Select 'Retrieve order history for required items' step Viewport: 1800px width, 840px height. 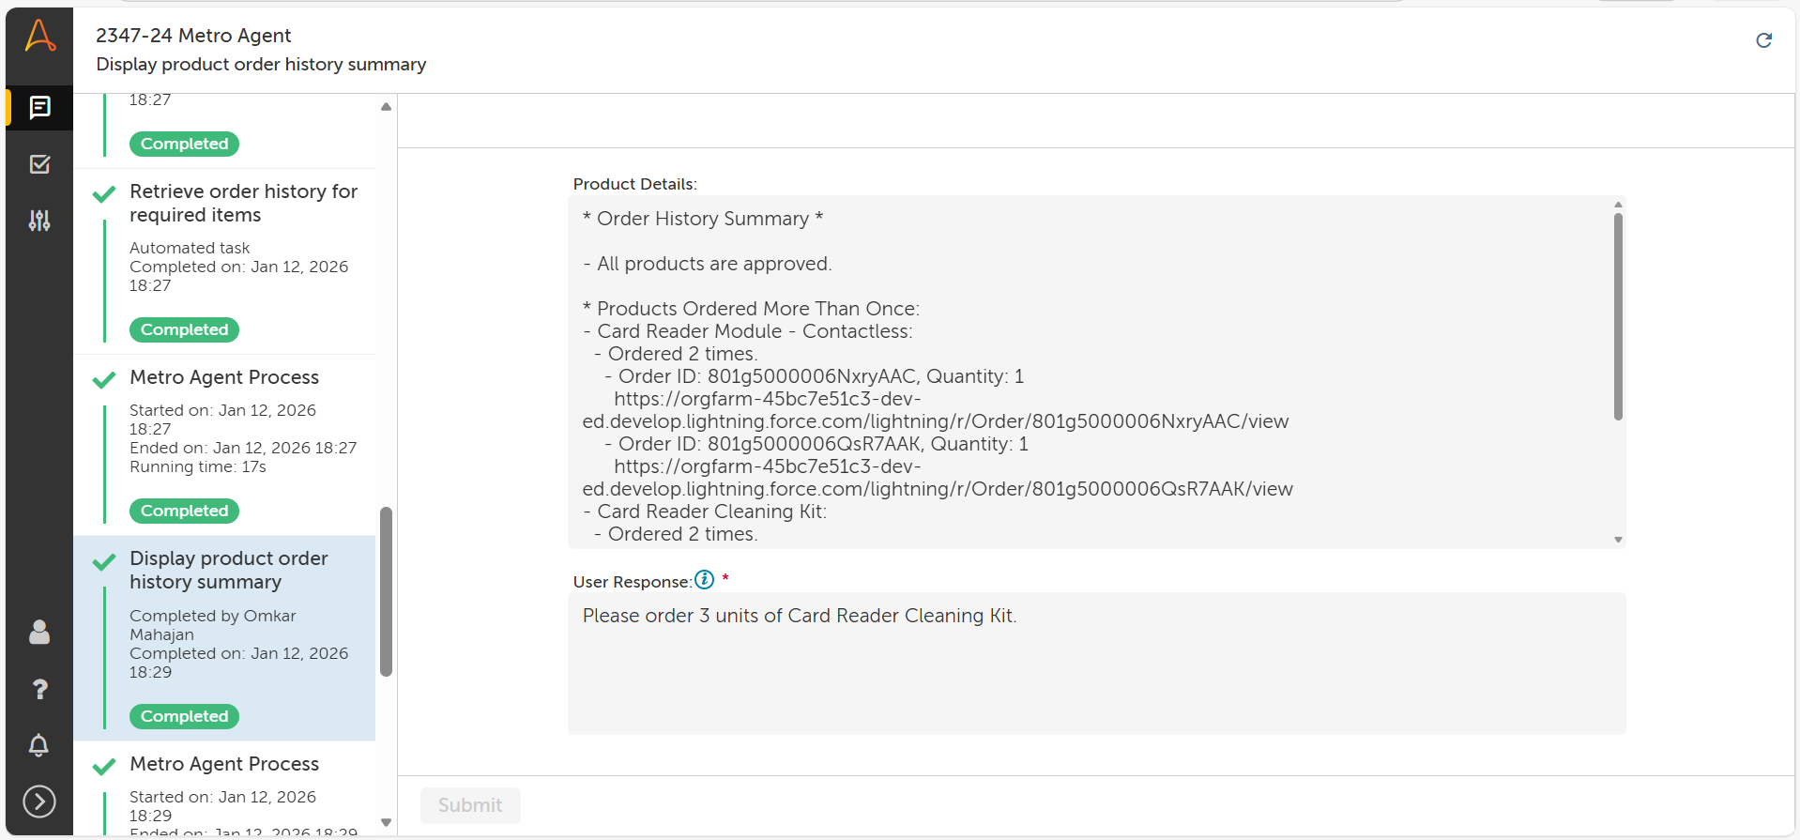(243, 203)
